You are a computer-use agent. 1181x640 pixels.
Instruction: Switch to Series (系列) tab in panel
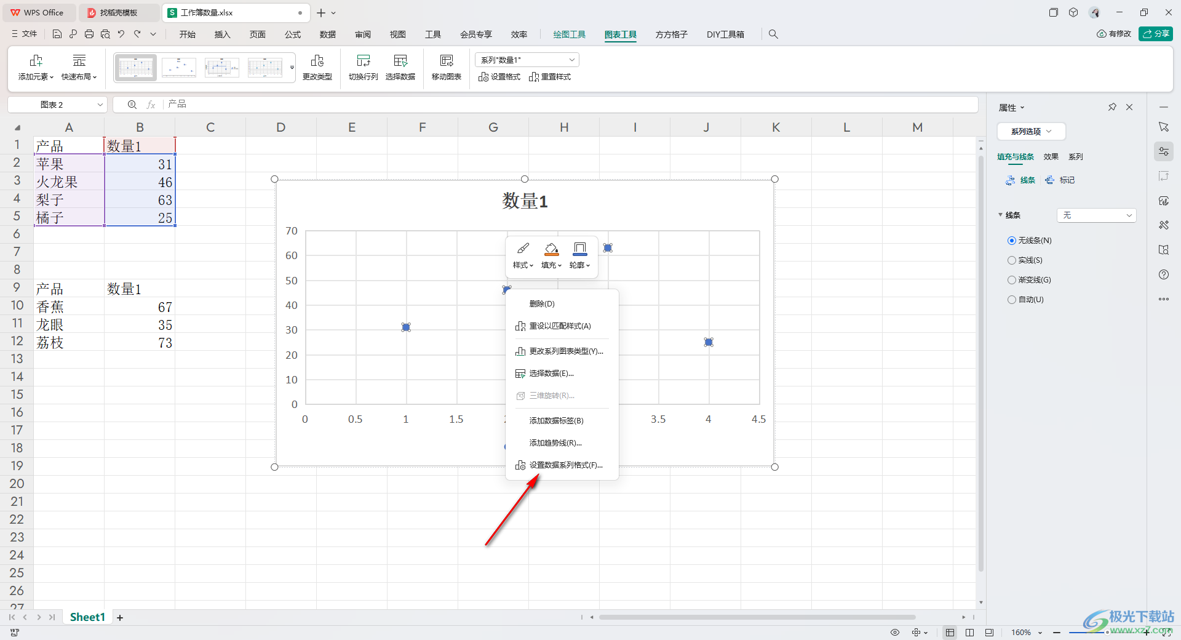pos(1076,157)
